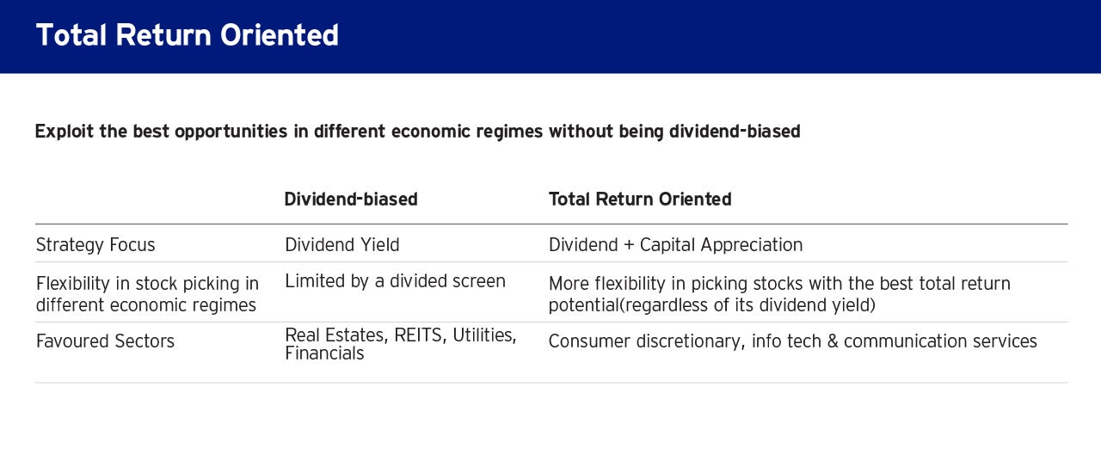Click 'potential(regardless of its dividend yield)' text
The height and width of the screenshot is (473, 1101).
point(711,305)
